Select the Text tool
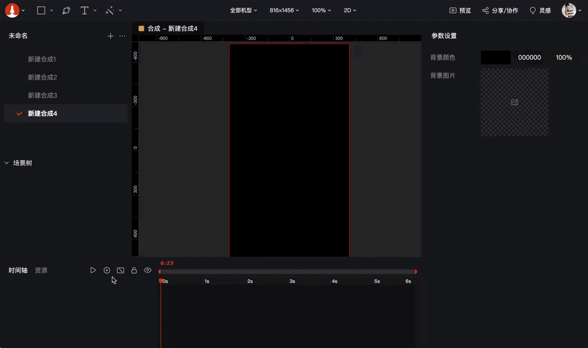Image resolution: width=588 pixels, height=348 pixels. pyautogui.click(x=84, y=10)
